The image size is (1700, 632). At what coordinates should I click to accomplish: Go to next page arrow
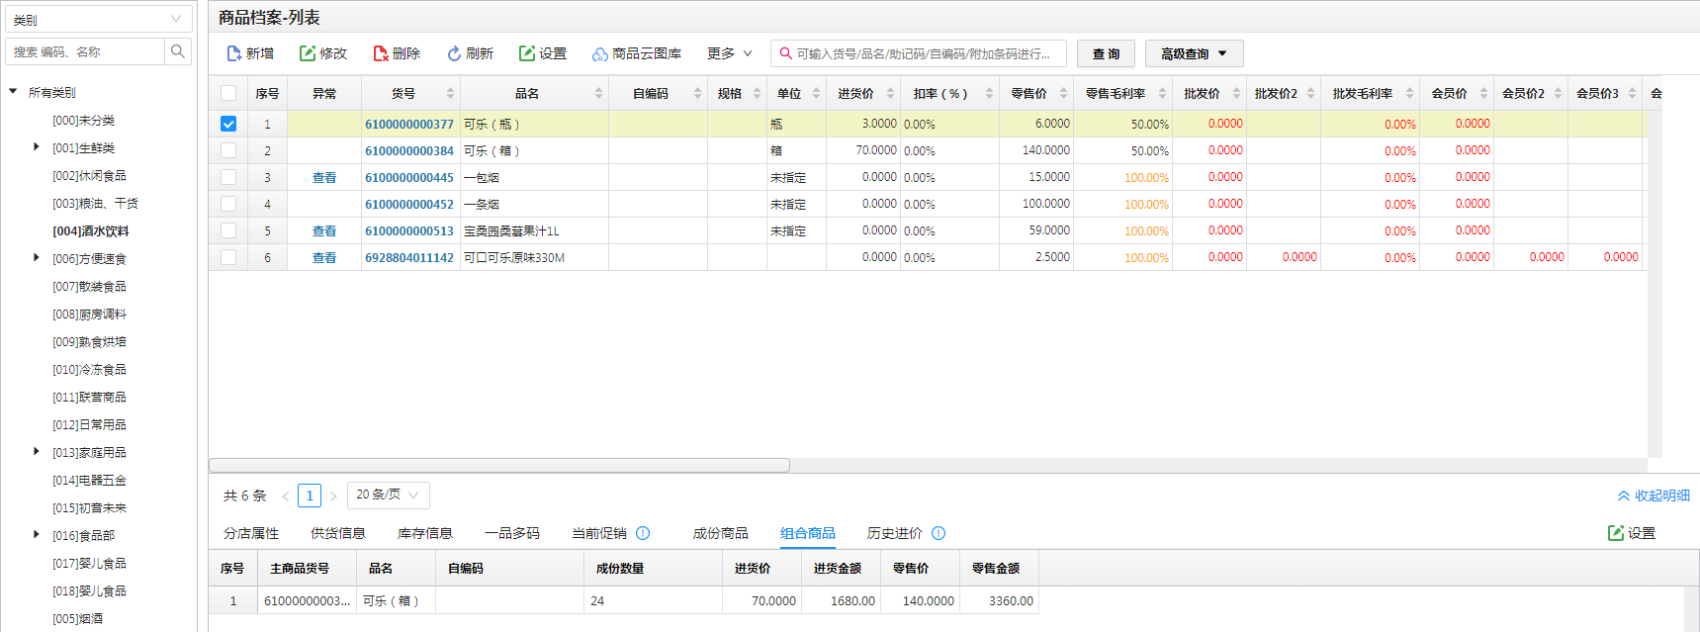click(333, 496)
